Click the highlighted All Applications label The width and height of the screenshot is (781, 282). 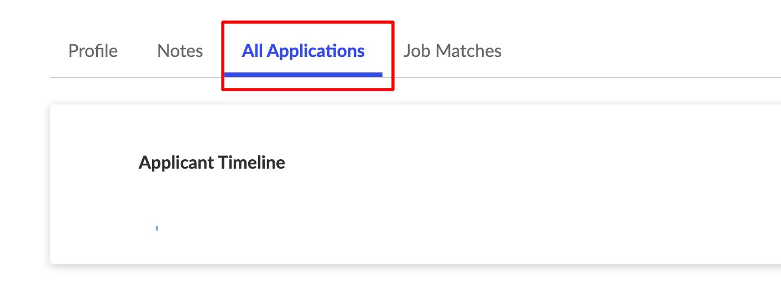click(x=303, y=51)
